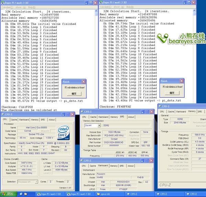
Task: Click the Core Speed 3497.6 MHz field
Action: point(27,163)
